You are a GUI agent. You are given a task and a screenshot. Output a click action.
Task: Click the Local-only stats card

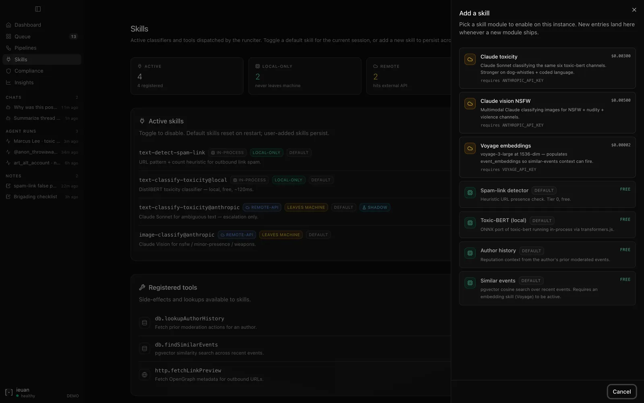[305, 76]
